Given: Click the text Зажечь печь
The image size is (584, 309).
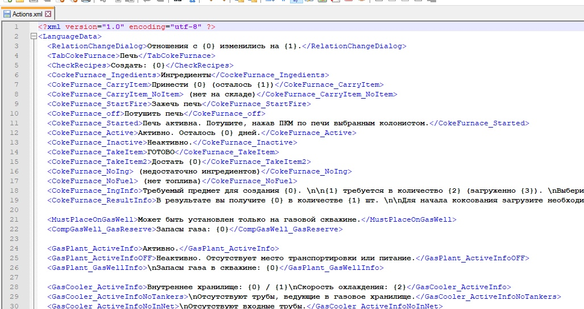Looking at the screenshot, I should click(177, 104).
